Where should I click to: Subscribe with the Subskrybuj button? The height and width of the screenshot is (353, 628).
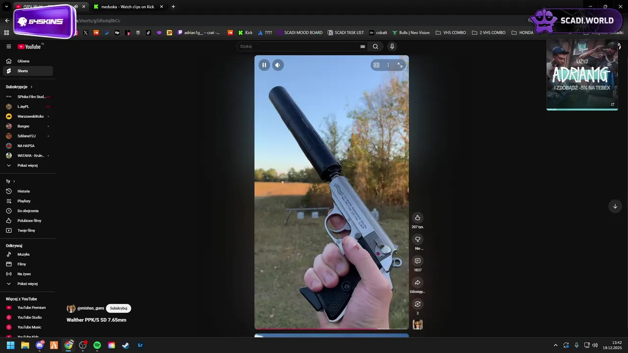point(119,308)
